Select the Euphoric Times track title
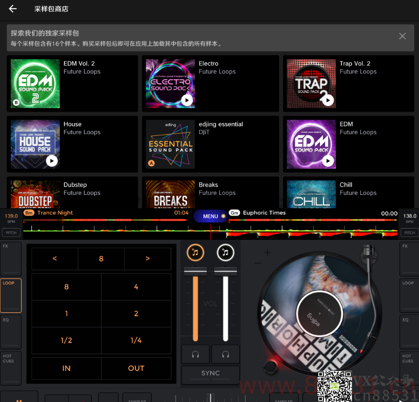 pyautogui.click(x=264, y=213)
